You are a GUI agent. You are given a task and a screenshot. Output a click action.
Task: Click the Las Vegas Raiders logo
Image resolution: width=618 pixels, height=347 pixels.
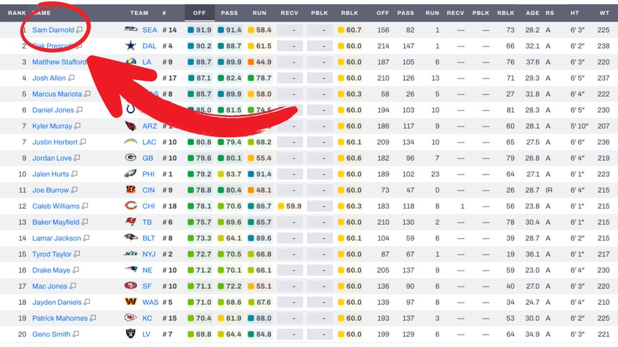coord(131,334)
